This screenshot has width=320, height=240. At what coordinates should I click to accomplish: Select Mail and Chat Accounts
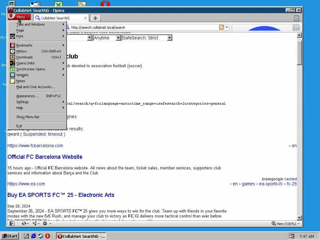(x=37, y=87)
